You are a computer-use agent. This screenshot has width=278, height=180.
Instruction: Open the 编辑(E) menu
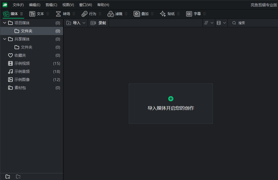[35, 5]
